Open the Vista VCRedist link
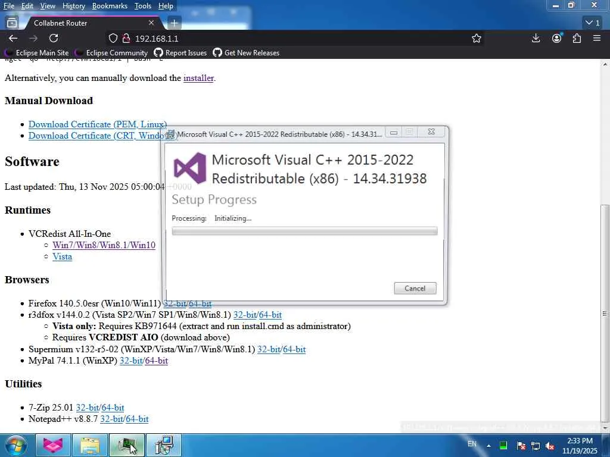Image resolution: width=610 pixels, height=457 pixels. 62,256
